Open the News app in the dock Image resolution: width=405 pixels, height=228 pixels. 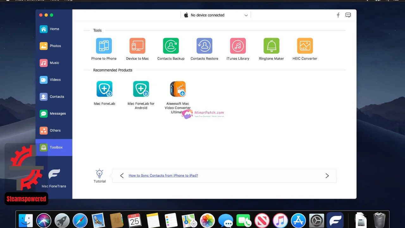coord(262,221)
